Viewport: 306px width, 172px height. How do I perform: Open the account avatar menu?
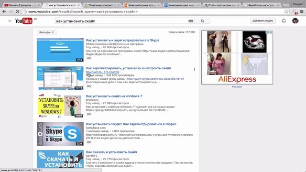coord(295,21)
